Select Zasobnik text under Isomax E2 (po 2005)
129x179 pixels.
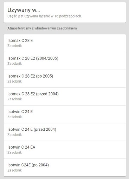click(15, 81)
